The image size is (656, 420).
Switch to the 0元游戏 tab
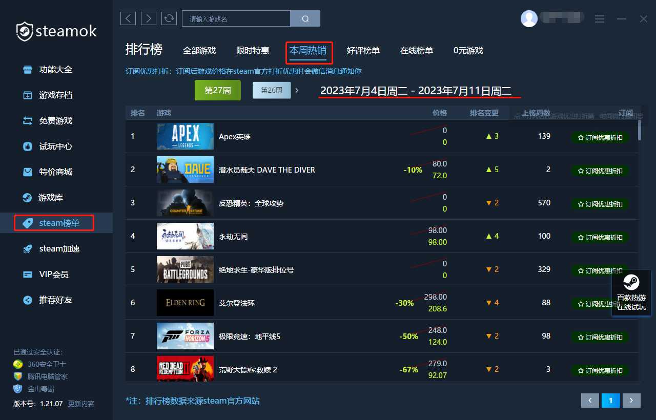pyautogui.click(x=468, y=51)
